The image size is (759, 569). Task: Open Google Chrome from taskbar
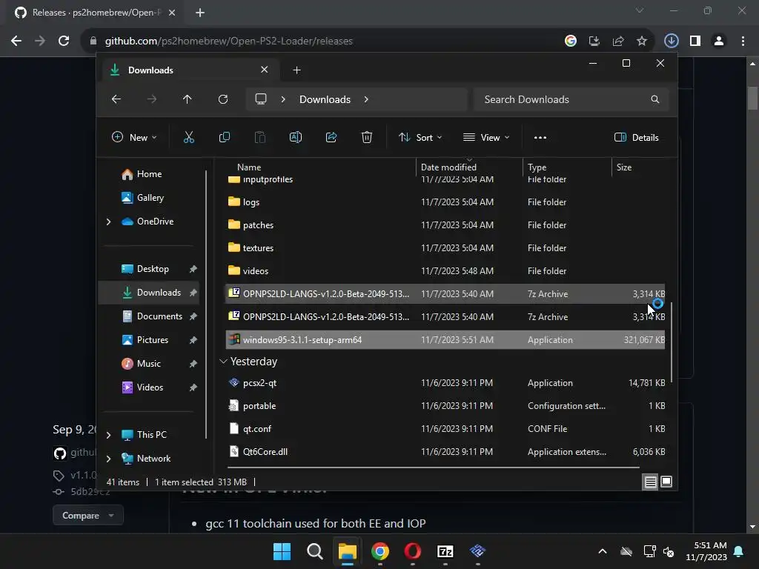pos(380,551)
